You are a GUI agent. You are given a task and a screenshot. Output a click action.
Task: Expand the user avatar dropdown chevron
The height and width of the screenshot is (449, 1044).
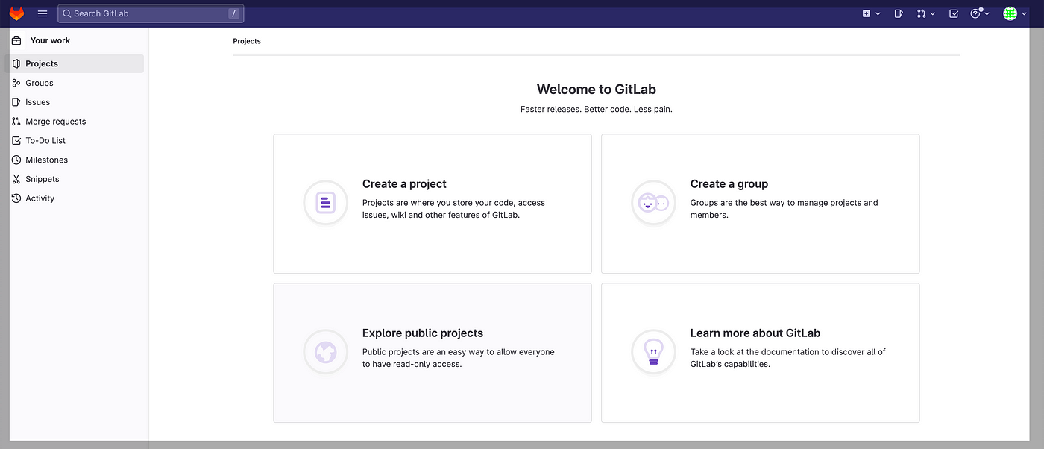(1024, 13)
